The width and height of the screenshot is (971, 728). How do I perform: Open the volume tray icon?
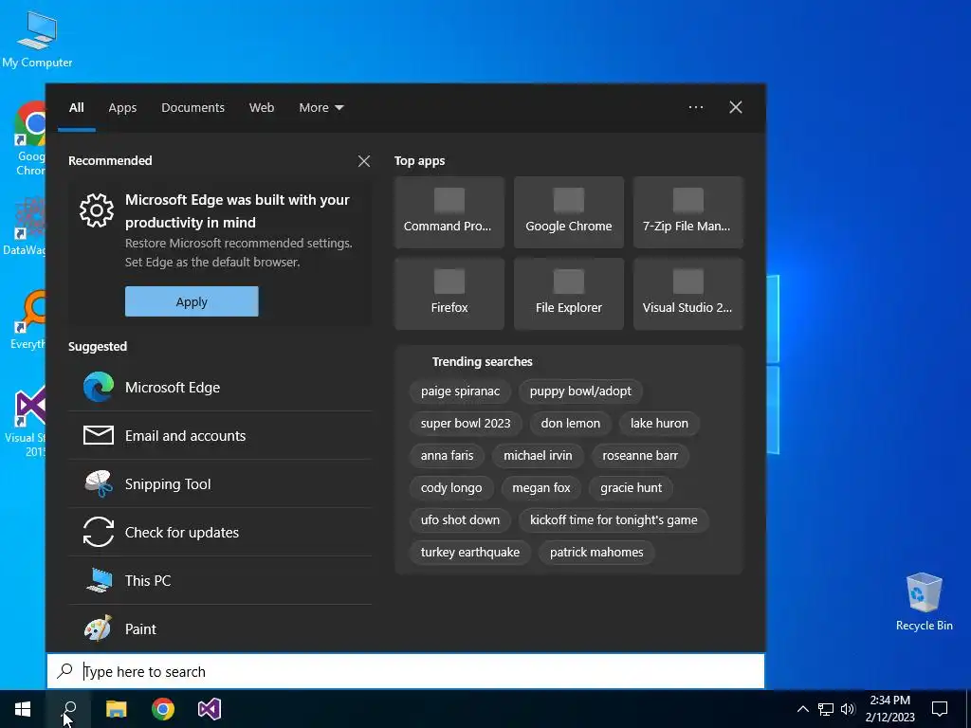(x=848, y=709)
